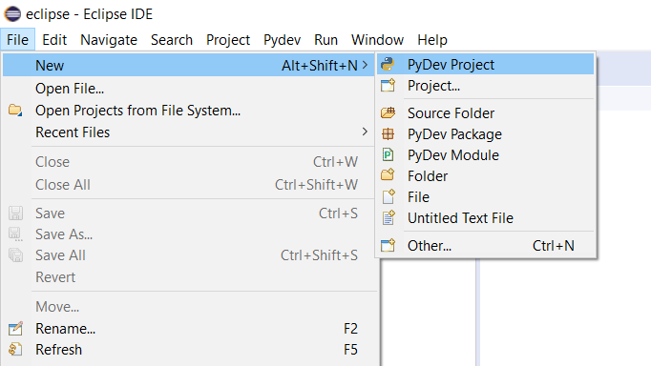Expand the New submenu arrow
Screen dimensions: 651x366
[365, 65]
